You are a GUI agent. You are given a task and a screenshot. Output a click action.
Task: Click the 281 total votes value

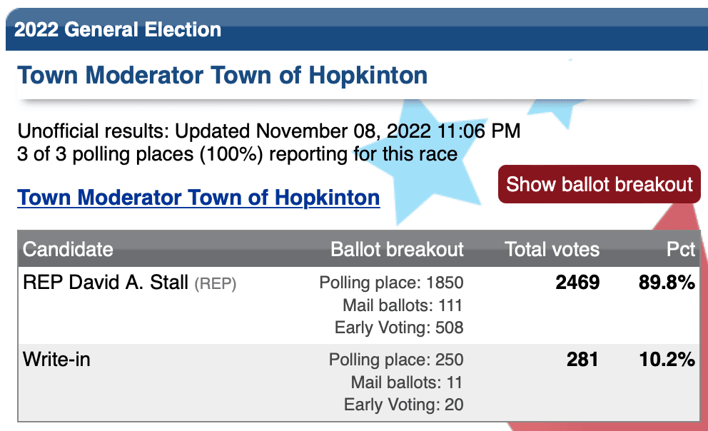(x=583, y=360)
